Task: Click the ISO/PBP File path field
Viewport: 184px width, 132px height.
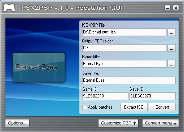Action: [124, 32]
